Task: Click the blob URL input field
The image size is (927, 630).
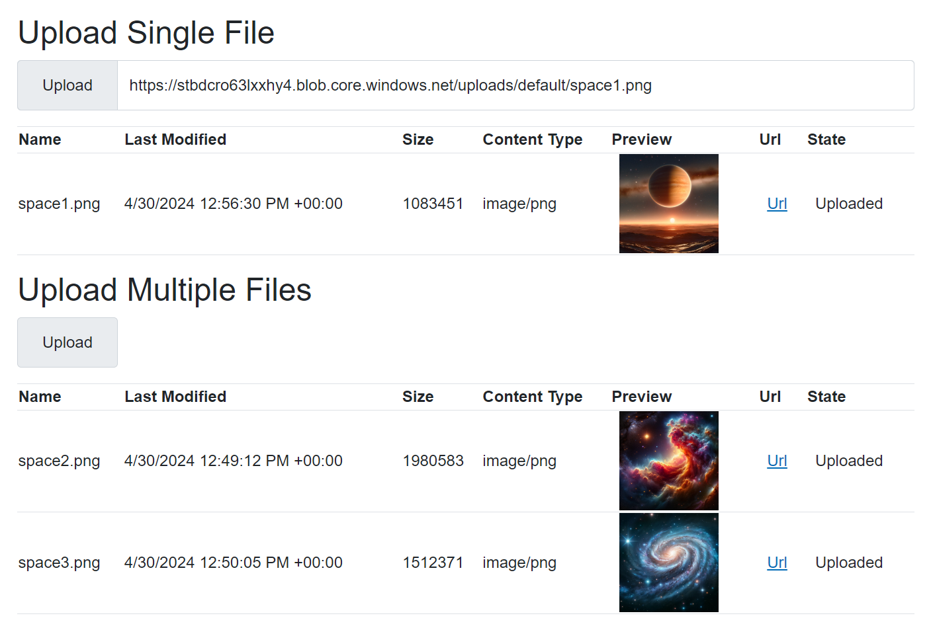Action: 515,85
